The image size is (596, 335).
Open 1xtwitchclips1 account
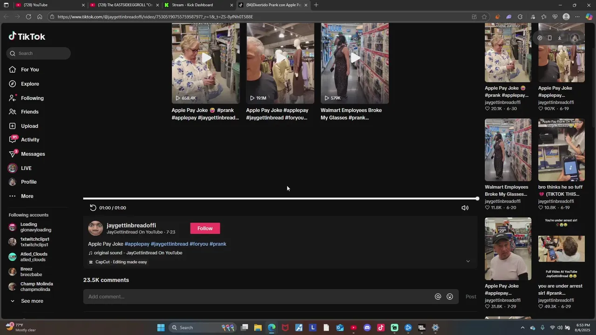29,242
